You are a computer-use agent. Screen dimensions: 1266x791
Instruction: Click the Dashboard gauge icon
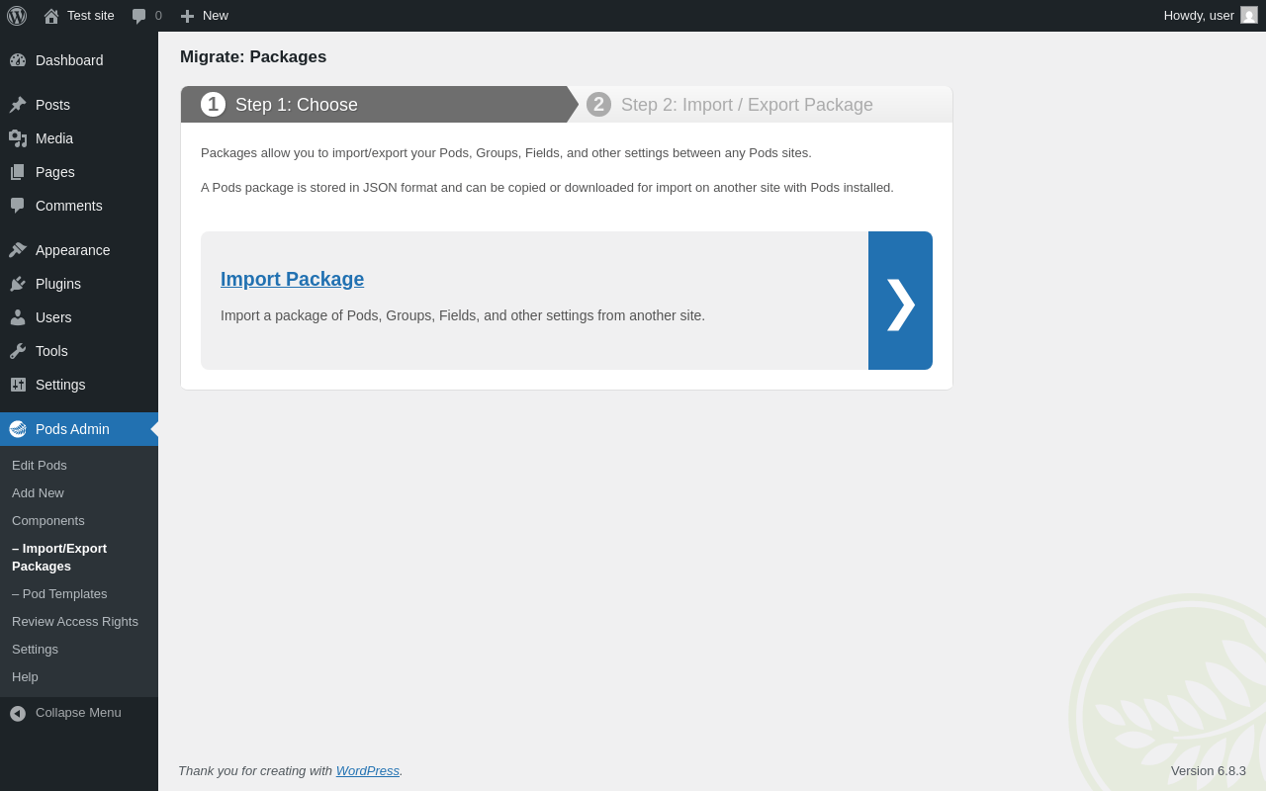coord(18,60)
